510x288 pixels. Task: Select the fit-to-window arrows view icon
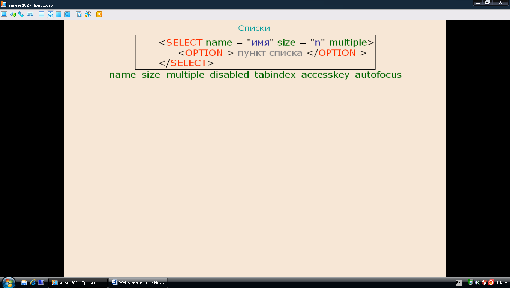pyautogui.click(x=50, y=14)
